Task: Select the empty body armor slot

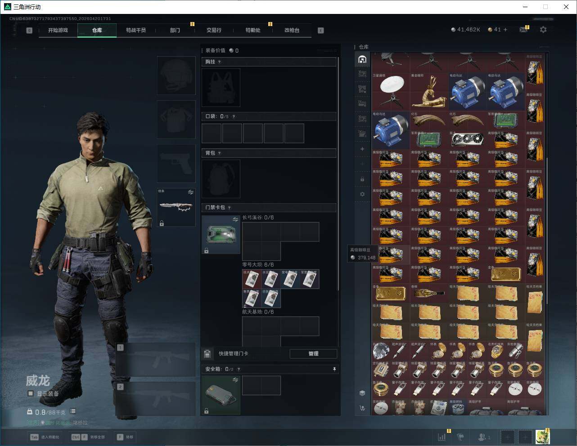Action: point(176,120)
